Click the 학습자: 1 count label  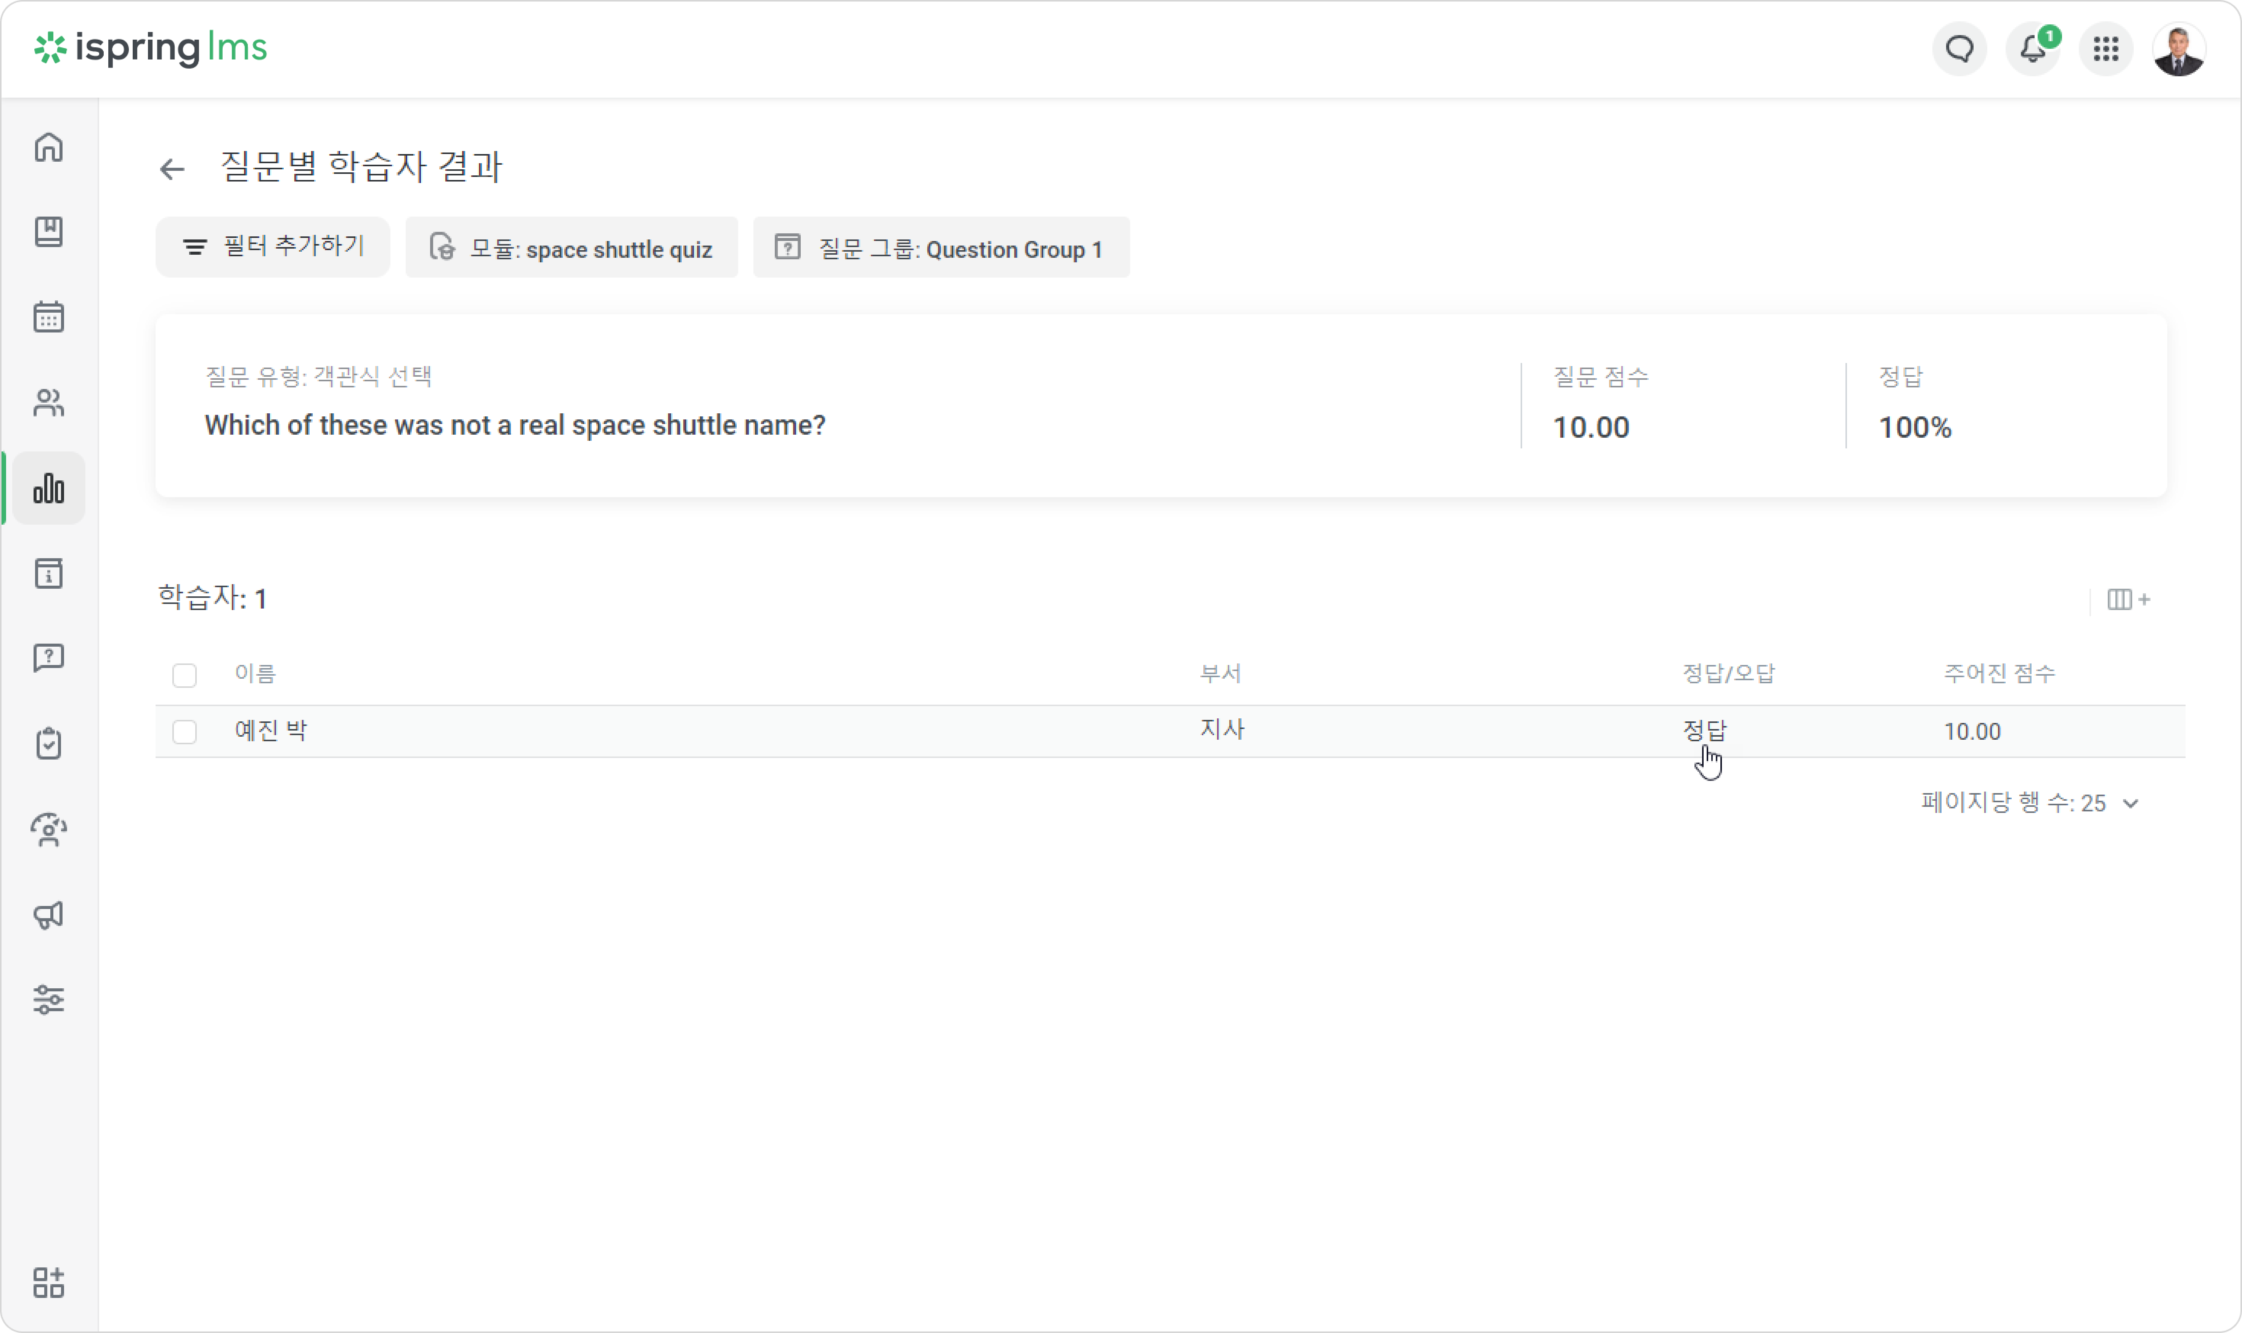[213, 598]
